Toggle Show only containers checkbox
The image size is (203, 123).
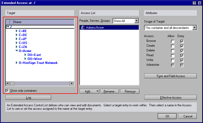[x=7, y=91]
